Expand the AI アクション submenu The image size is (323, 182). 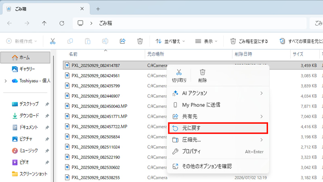click(x=261, y=93)
